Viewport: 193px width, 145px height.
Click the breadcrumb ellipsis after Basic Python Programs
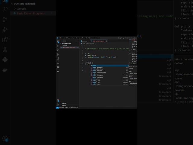pyautogui.click(x=96, y=43)
